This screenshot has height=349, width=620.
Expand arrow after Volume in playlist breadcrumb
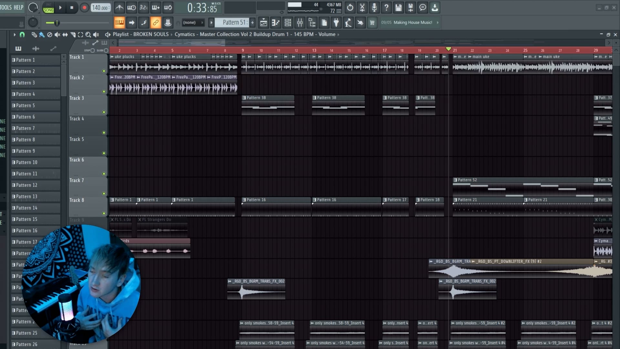[x=338, y=34]
